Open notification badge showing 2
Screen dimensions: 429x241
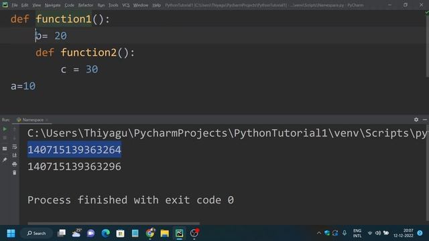(x=420, y=233)
